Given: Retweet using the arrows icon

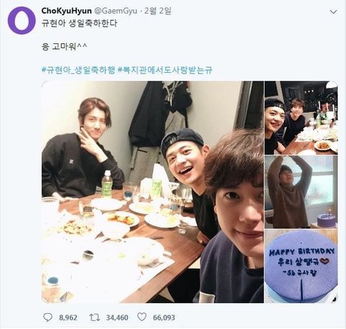Looking at the screenshot, I should (94, 317).
